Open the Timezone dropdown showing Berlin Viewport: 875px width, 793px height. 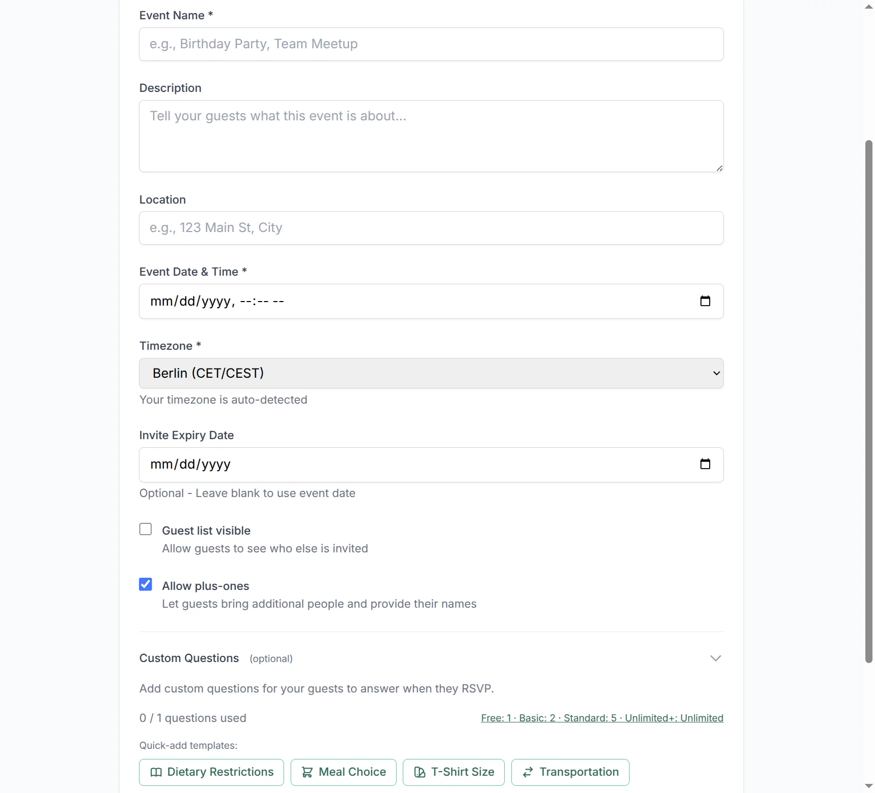[431, 373]
